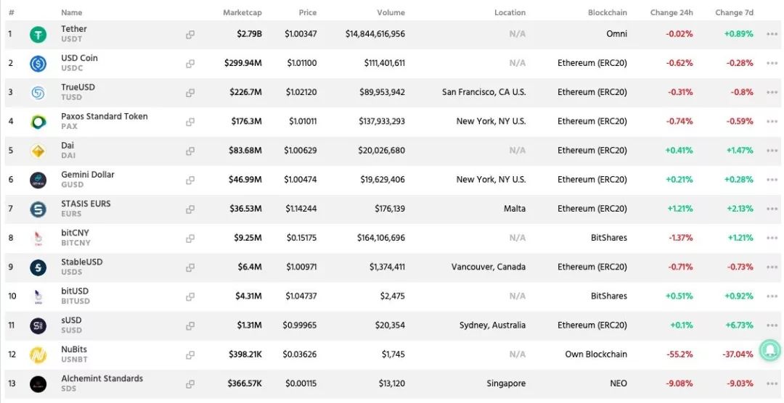Click the NuBits coin logo icon
The image size is (784, 403).
(x=38, y=355)
